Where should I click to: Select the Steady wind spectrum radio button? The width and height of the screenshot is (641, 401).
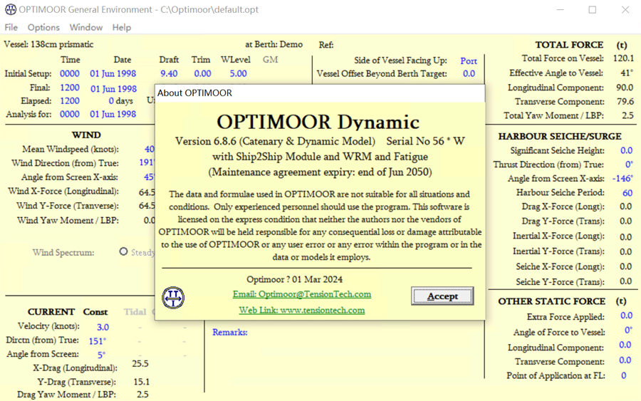[123, 252]
